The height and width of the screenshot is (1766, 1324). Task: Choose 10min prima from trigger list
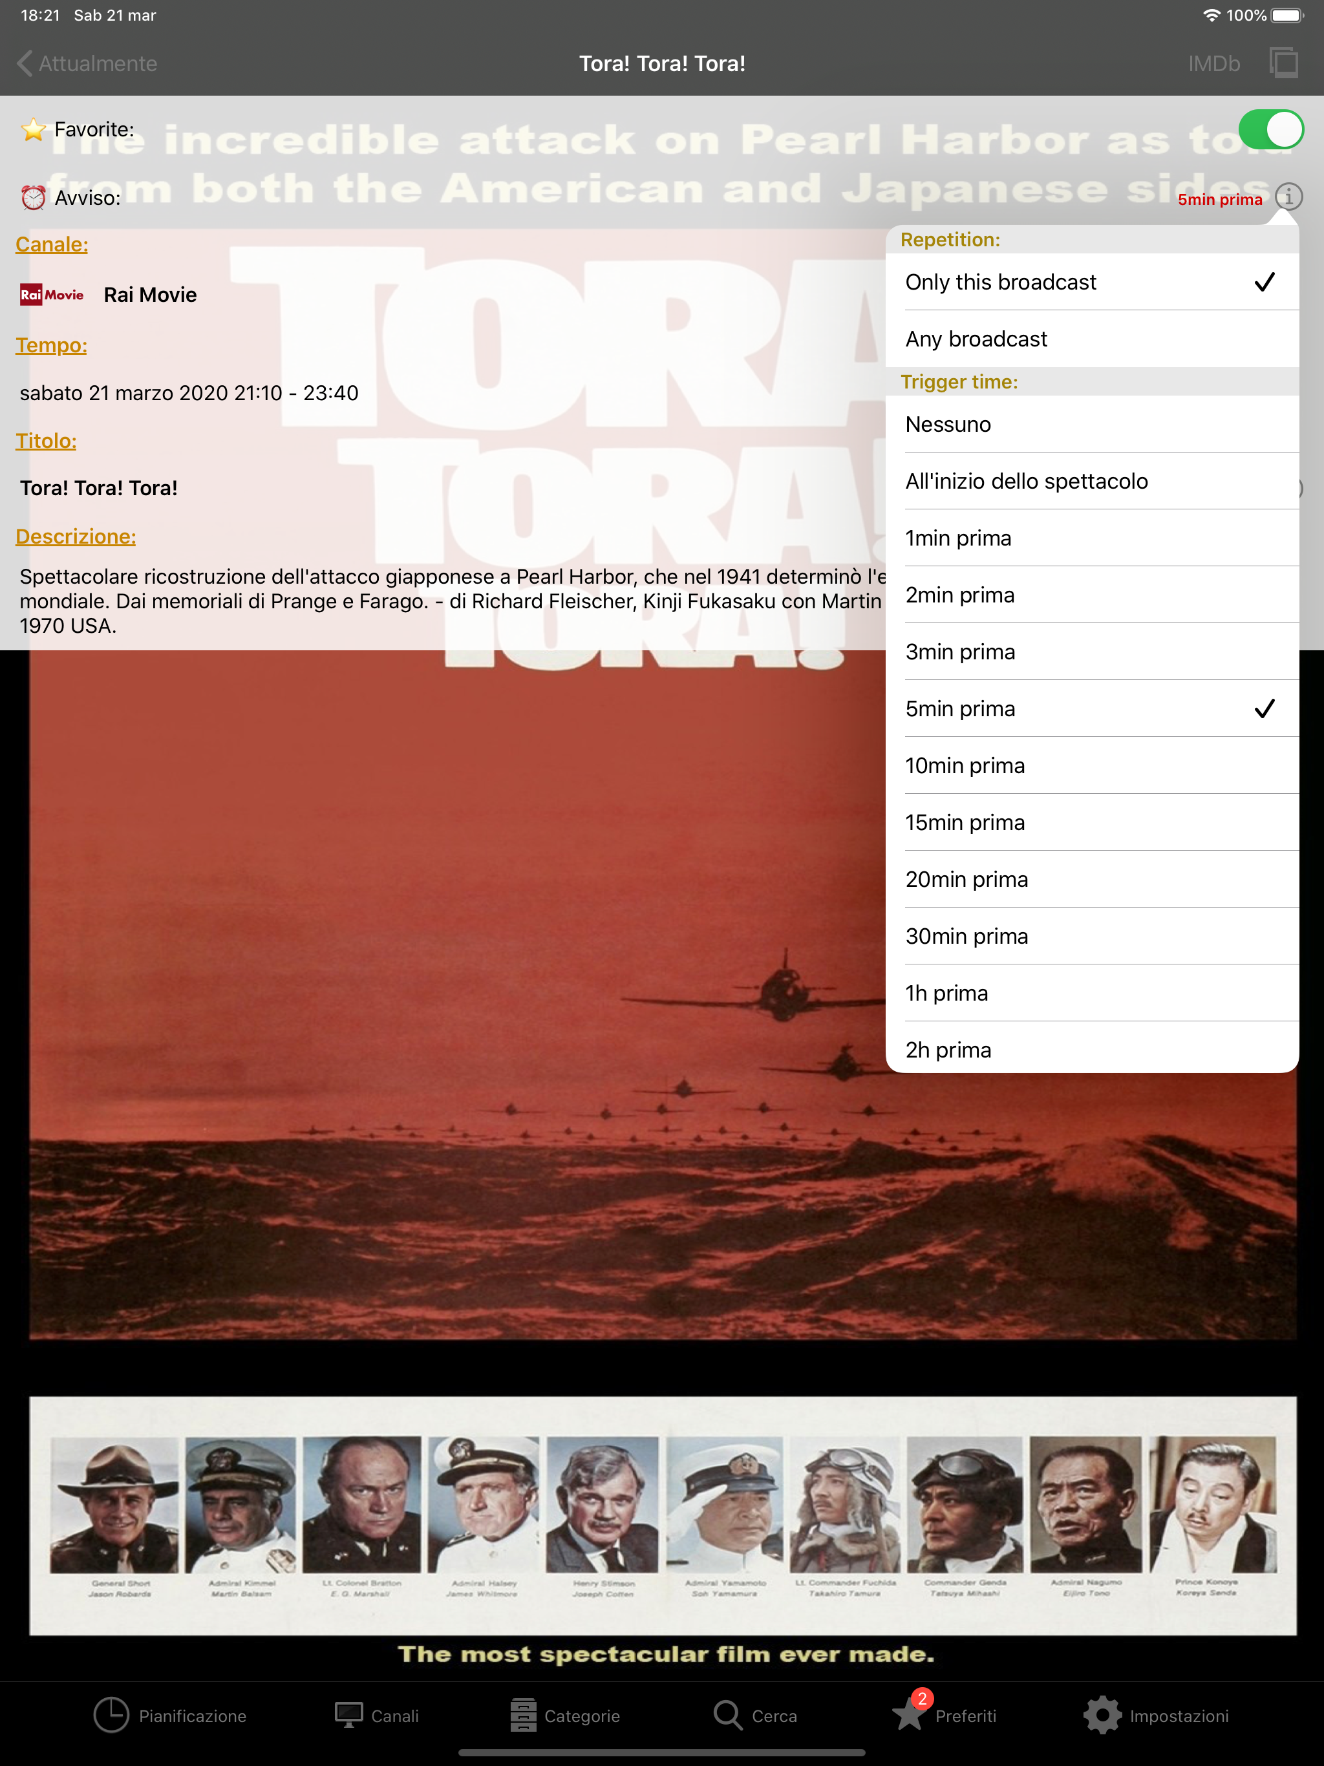pyautogui.click(x=1091, y=765)
